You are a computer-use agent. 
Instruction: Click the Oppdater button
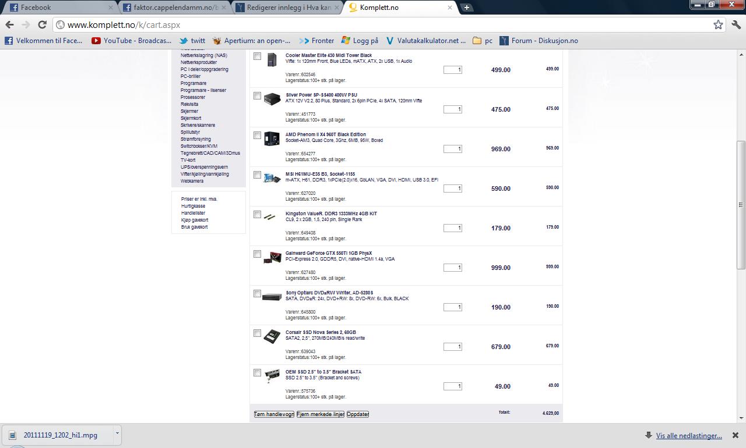[358, 414]
